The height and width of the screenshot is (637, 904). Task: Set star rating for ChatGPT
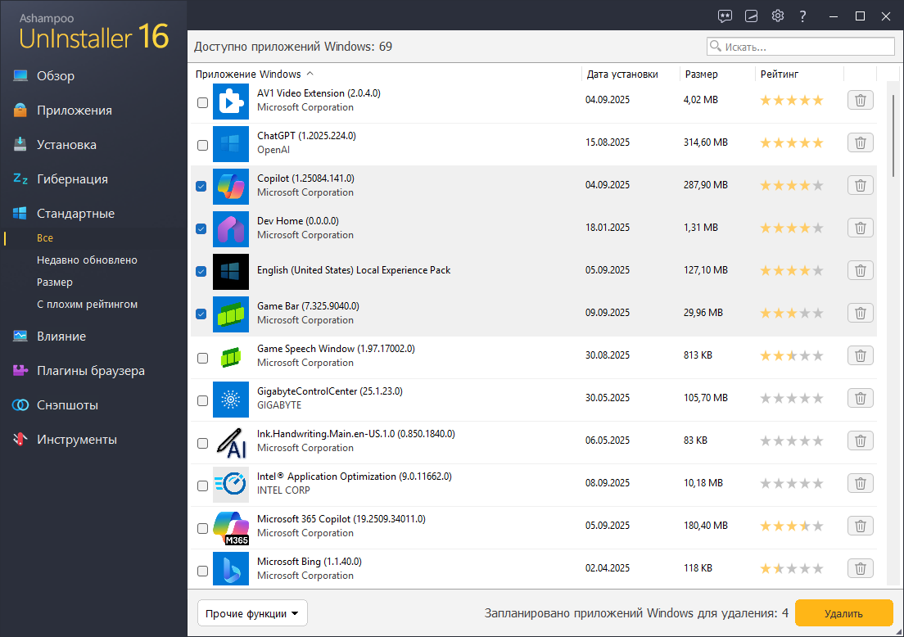click(x=792, y=143)
